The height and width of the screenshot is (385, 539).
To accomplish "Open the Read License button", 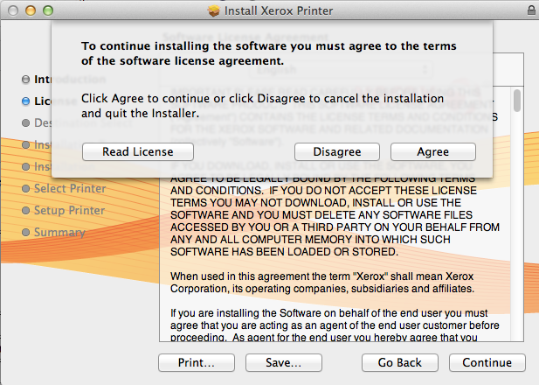I will 137,151.
